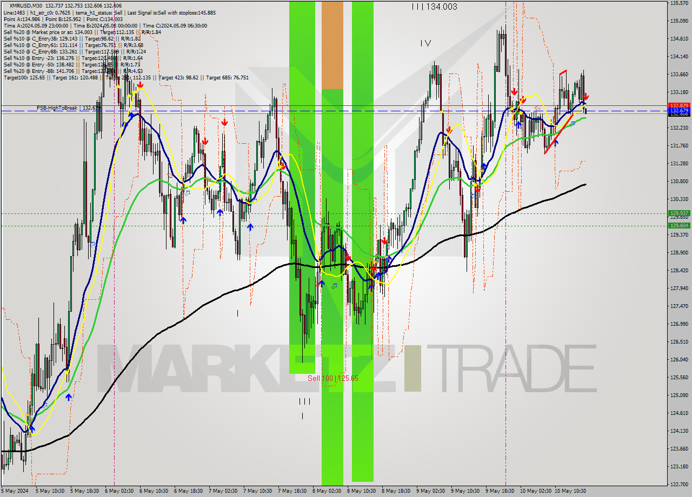Image resolution: width=692 pixels, height=497 pixels.
Task: Click the 127.940 price axis label
Action: tap(678, 288)
